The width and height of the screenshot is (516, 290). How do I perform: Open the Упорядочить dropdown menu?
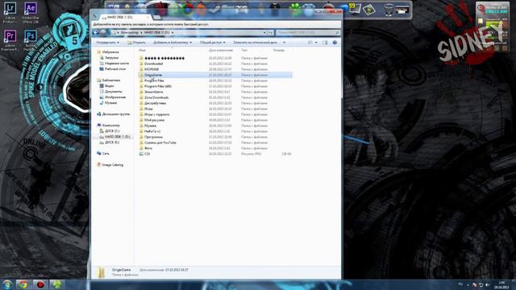tap(107, 43)
